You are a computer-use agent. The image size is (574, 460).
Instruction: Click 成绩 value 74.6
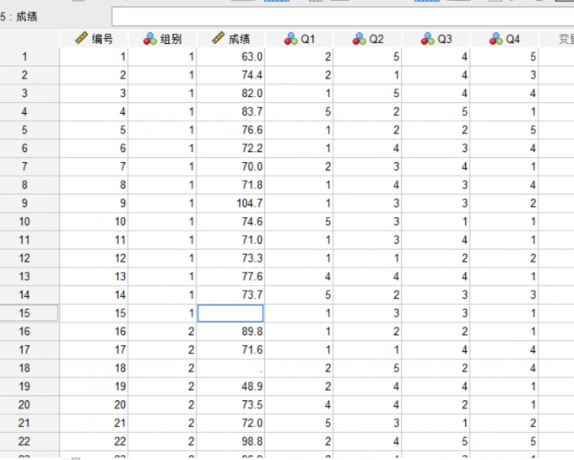(x=230, y=221)
